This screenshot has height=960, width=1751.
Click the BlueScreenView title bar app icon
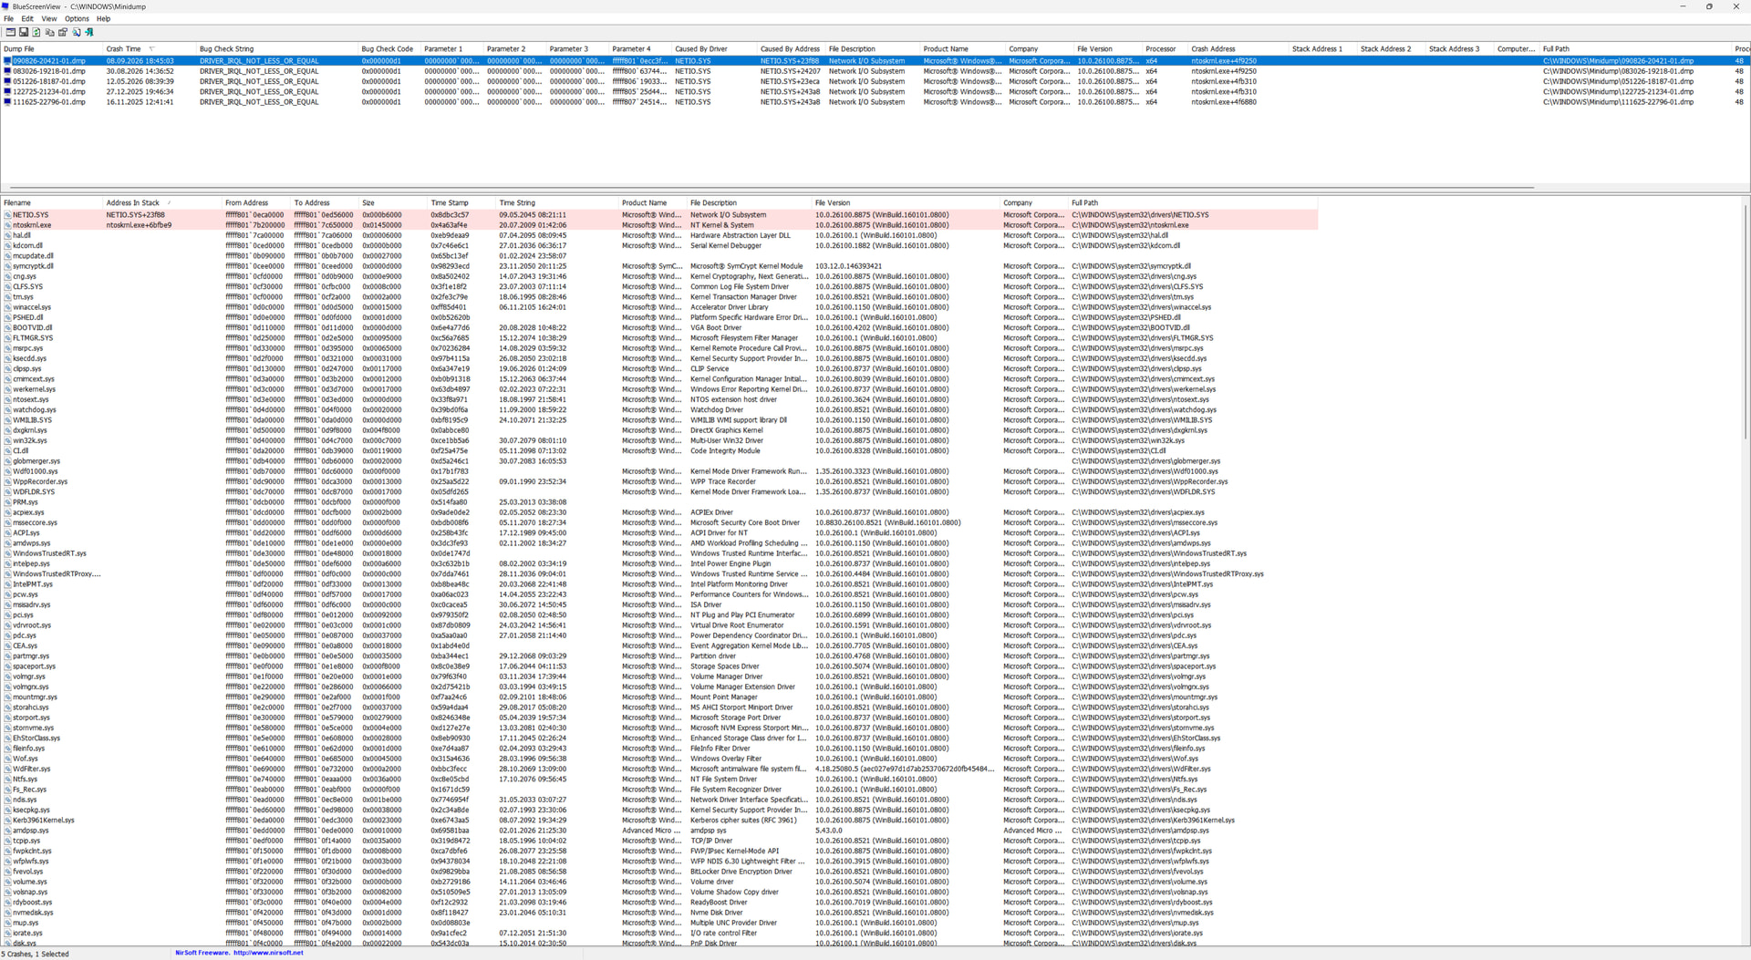click(6, 6)
